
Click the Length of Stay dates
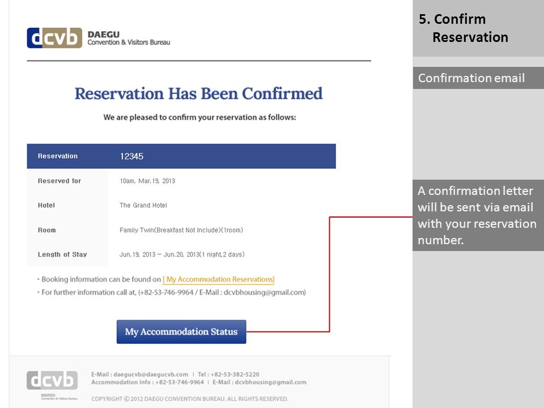(182, 254)
